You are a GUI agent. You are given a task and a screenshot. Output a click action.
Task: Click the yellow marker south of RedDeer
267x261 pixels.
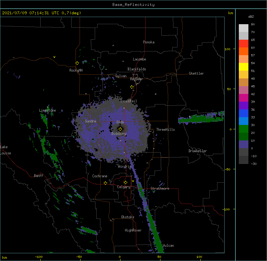132,87
